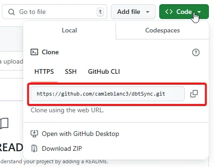Focus the Go to file search field
The height and width of the screenshot is (167, 214).
point(54,12)
